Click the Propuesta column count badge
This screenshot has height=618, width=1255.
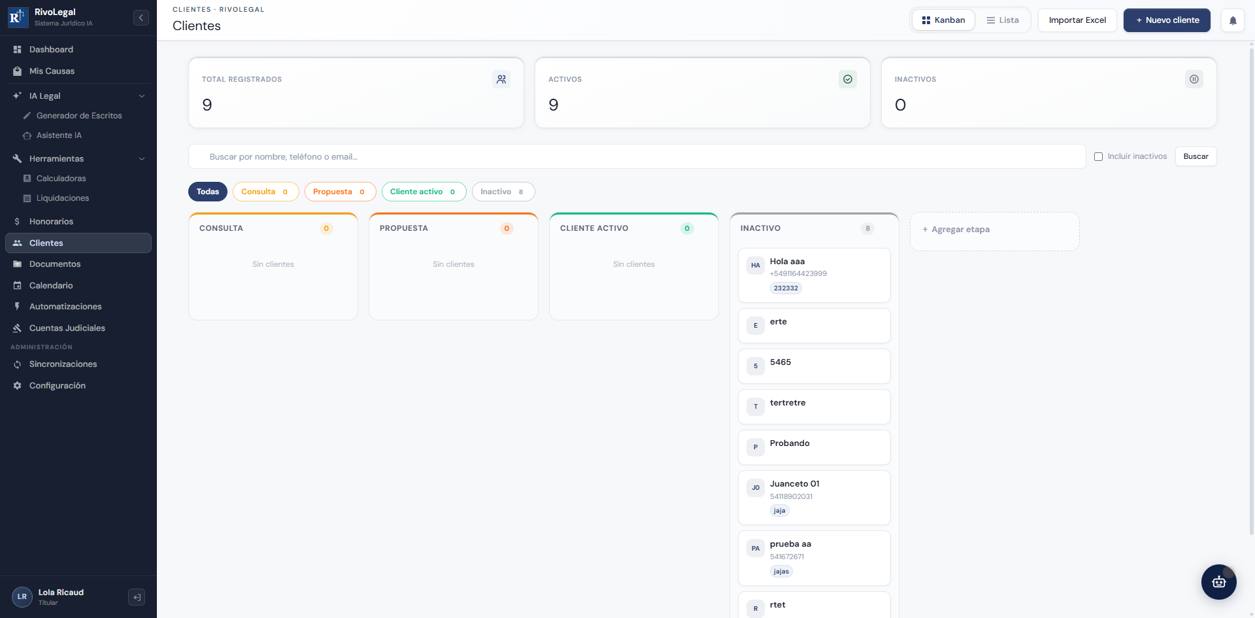coord(507,229)
